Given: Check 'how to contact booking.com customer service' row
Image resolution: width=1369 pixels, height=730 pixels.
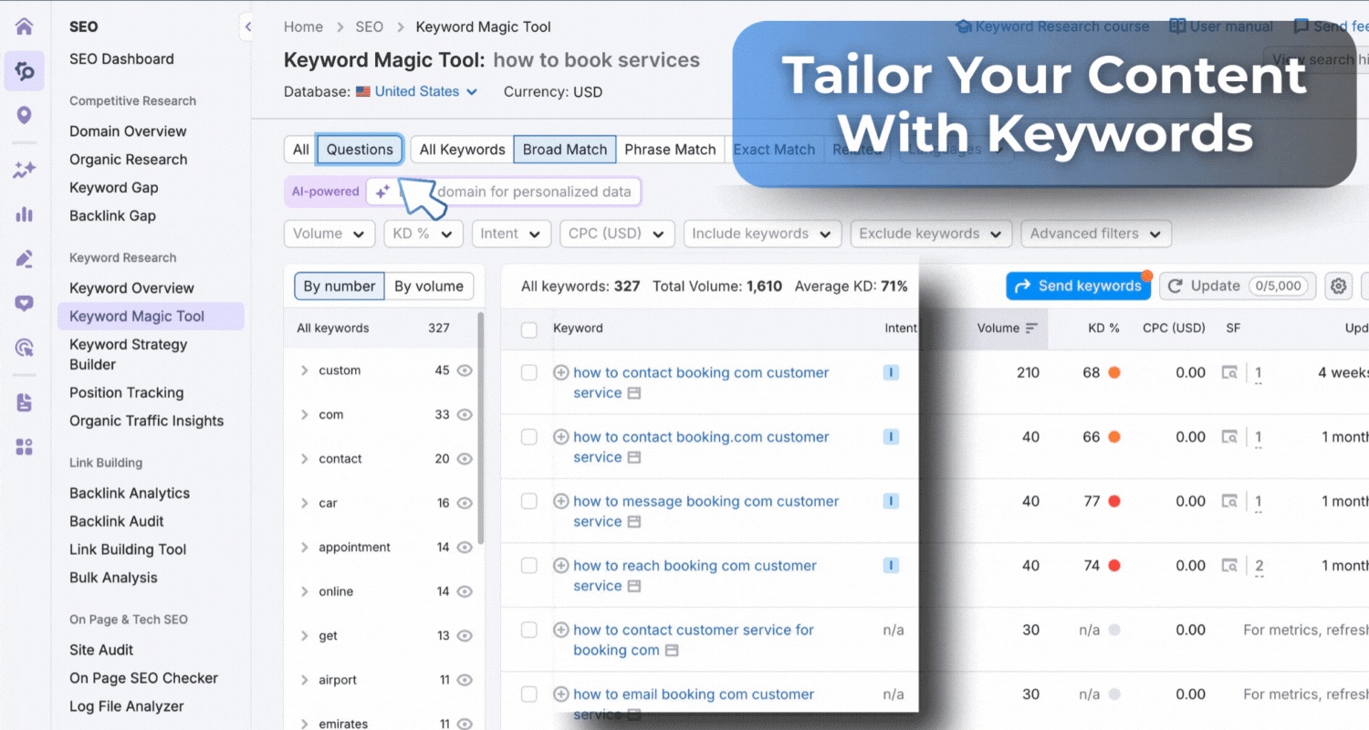Looking at the screenshot, I should click(529, 437).
